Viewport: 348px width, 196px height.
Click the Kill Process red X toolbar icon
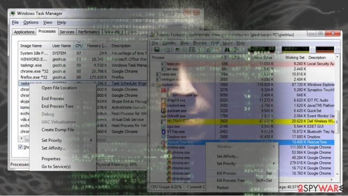(x=218, y=50)
